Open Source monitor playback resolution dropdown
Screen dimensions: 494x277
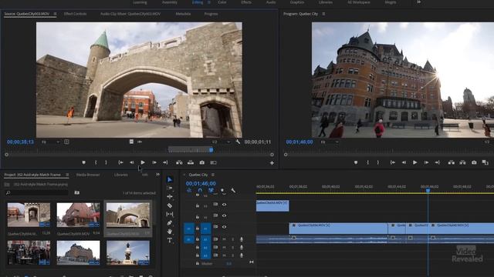coord(222,142)
